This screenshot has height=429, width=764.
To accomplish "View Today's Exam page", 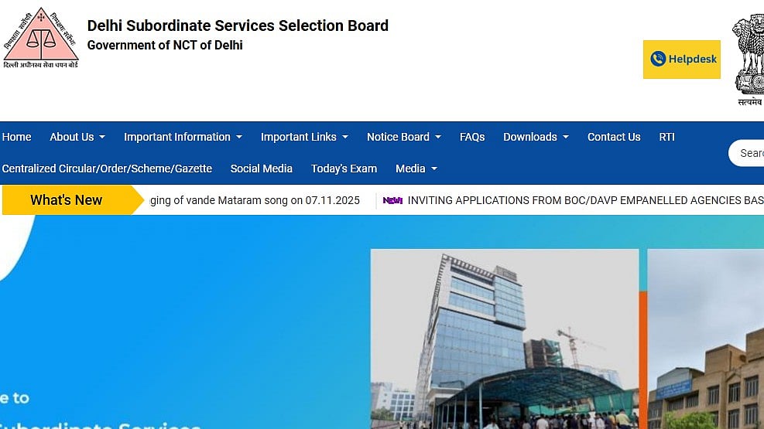I will tap(344, 169).
